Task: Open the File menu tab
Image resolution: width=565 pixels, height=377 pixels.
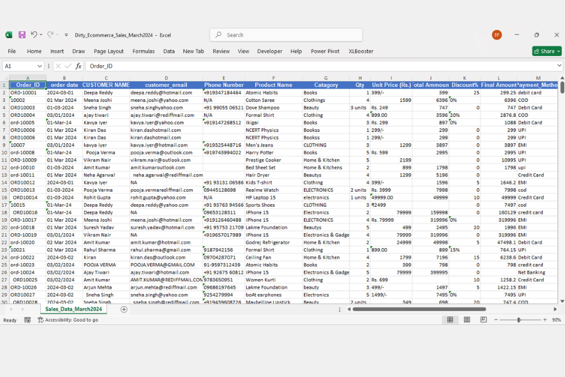Action: click(x=12, y=52)
